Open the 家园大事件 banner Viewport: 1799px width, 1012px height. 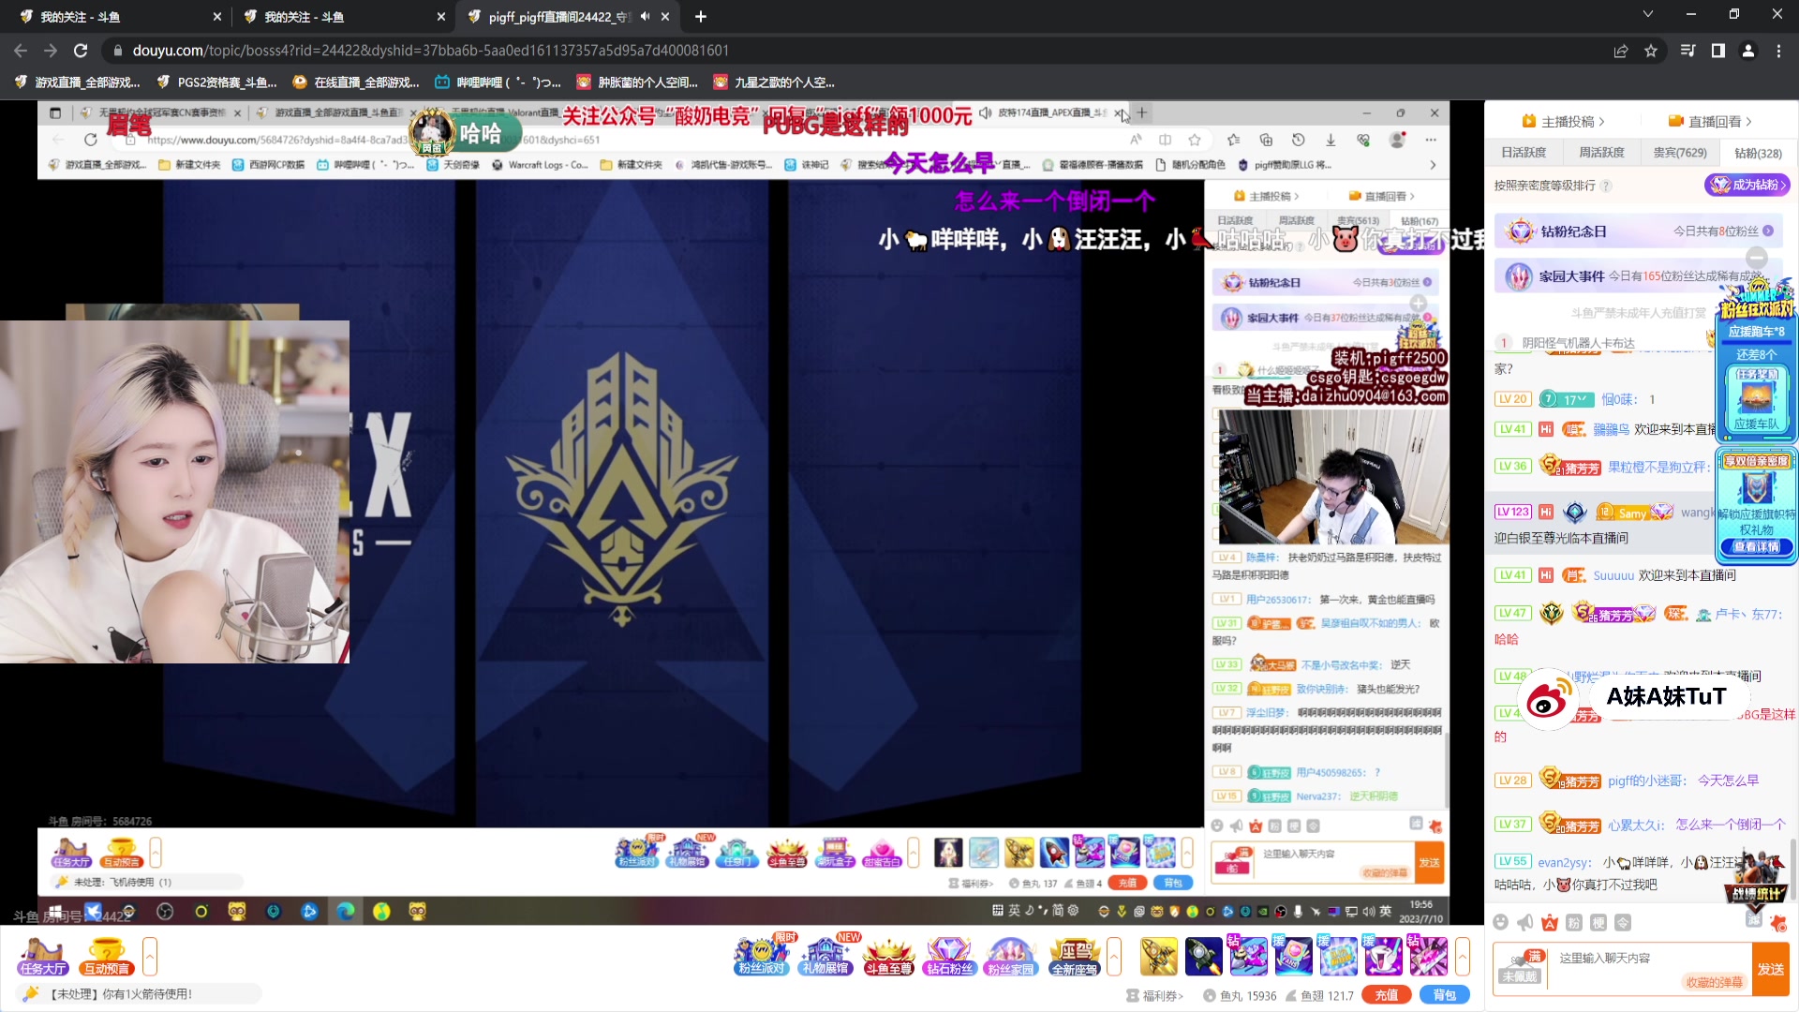coord(1639,276)
